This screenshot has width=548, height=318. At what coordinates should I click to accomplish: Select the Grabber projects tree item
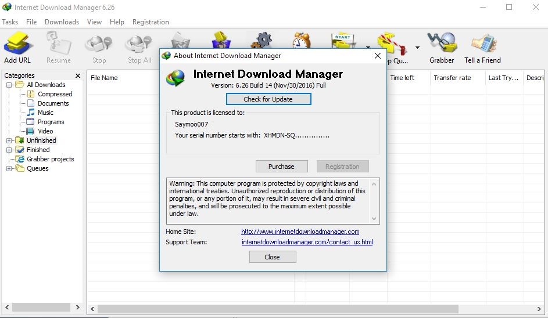point(50,159)
